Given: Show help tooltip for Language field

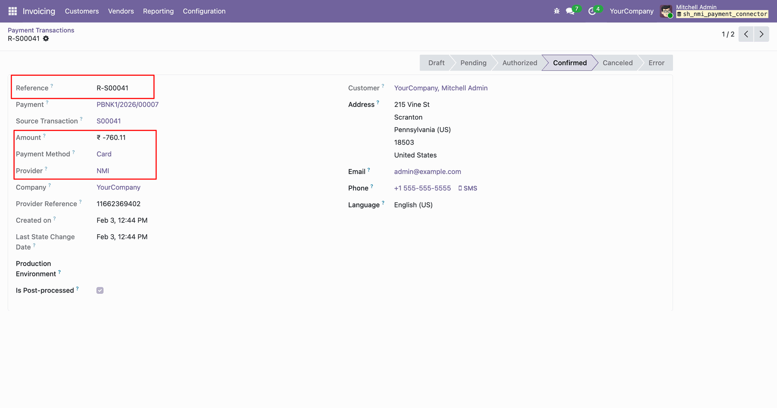Looking at the screenshot, I should tap(383, 203).
